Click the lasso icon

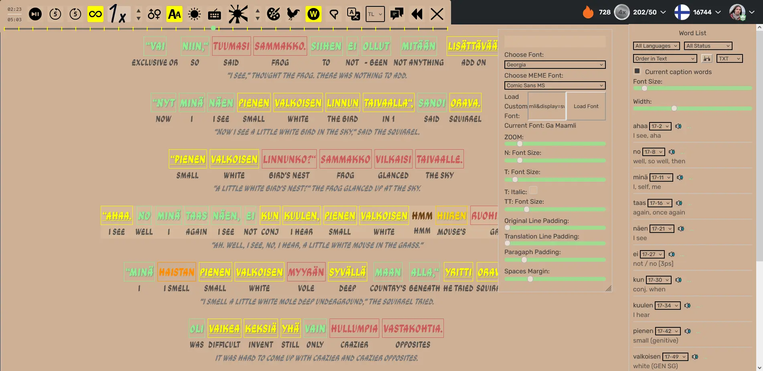334,15
